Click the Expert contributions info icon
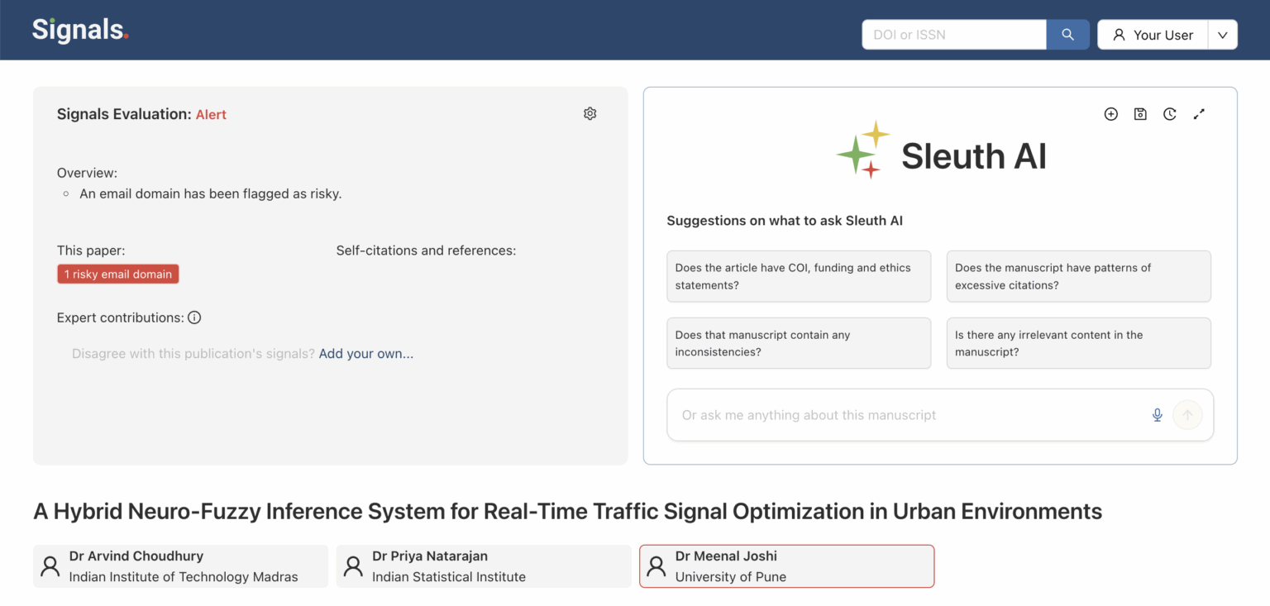 click(194, 317)
